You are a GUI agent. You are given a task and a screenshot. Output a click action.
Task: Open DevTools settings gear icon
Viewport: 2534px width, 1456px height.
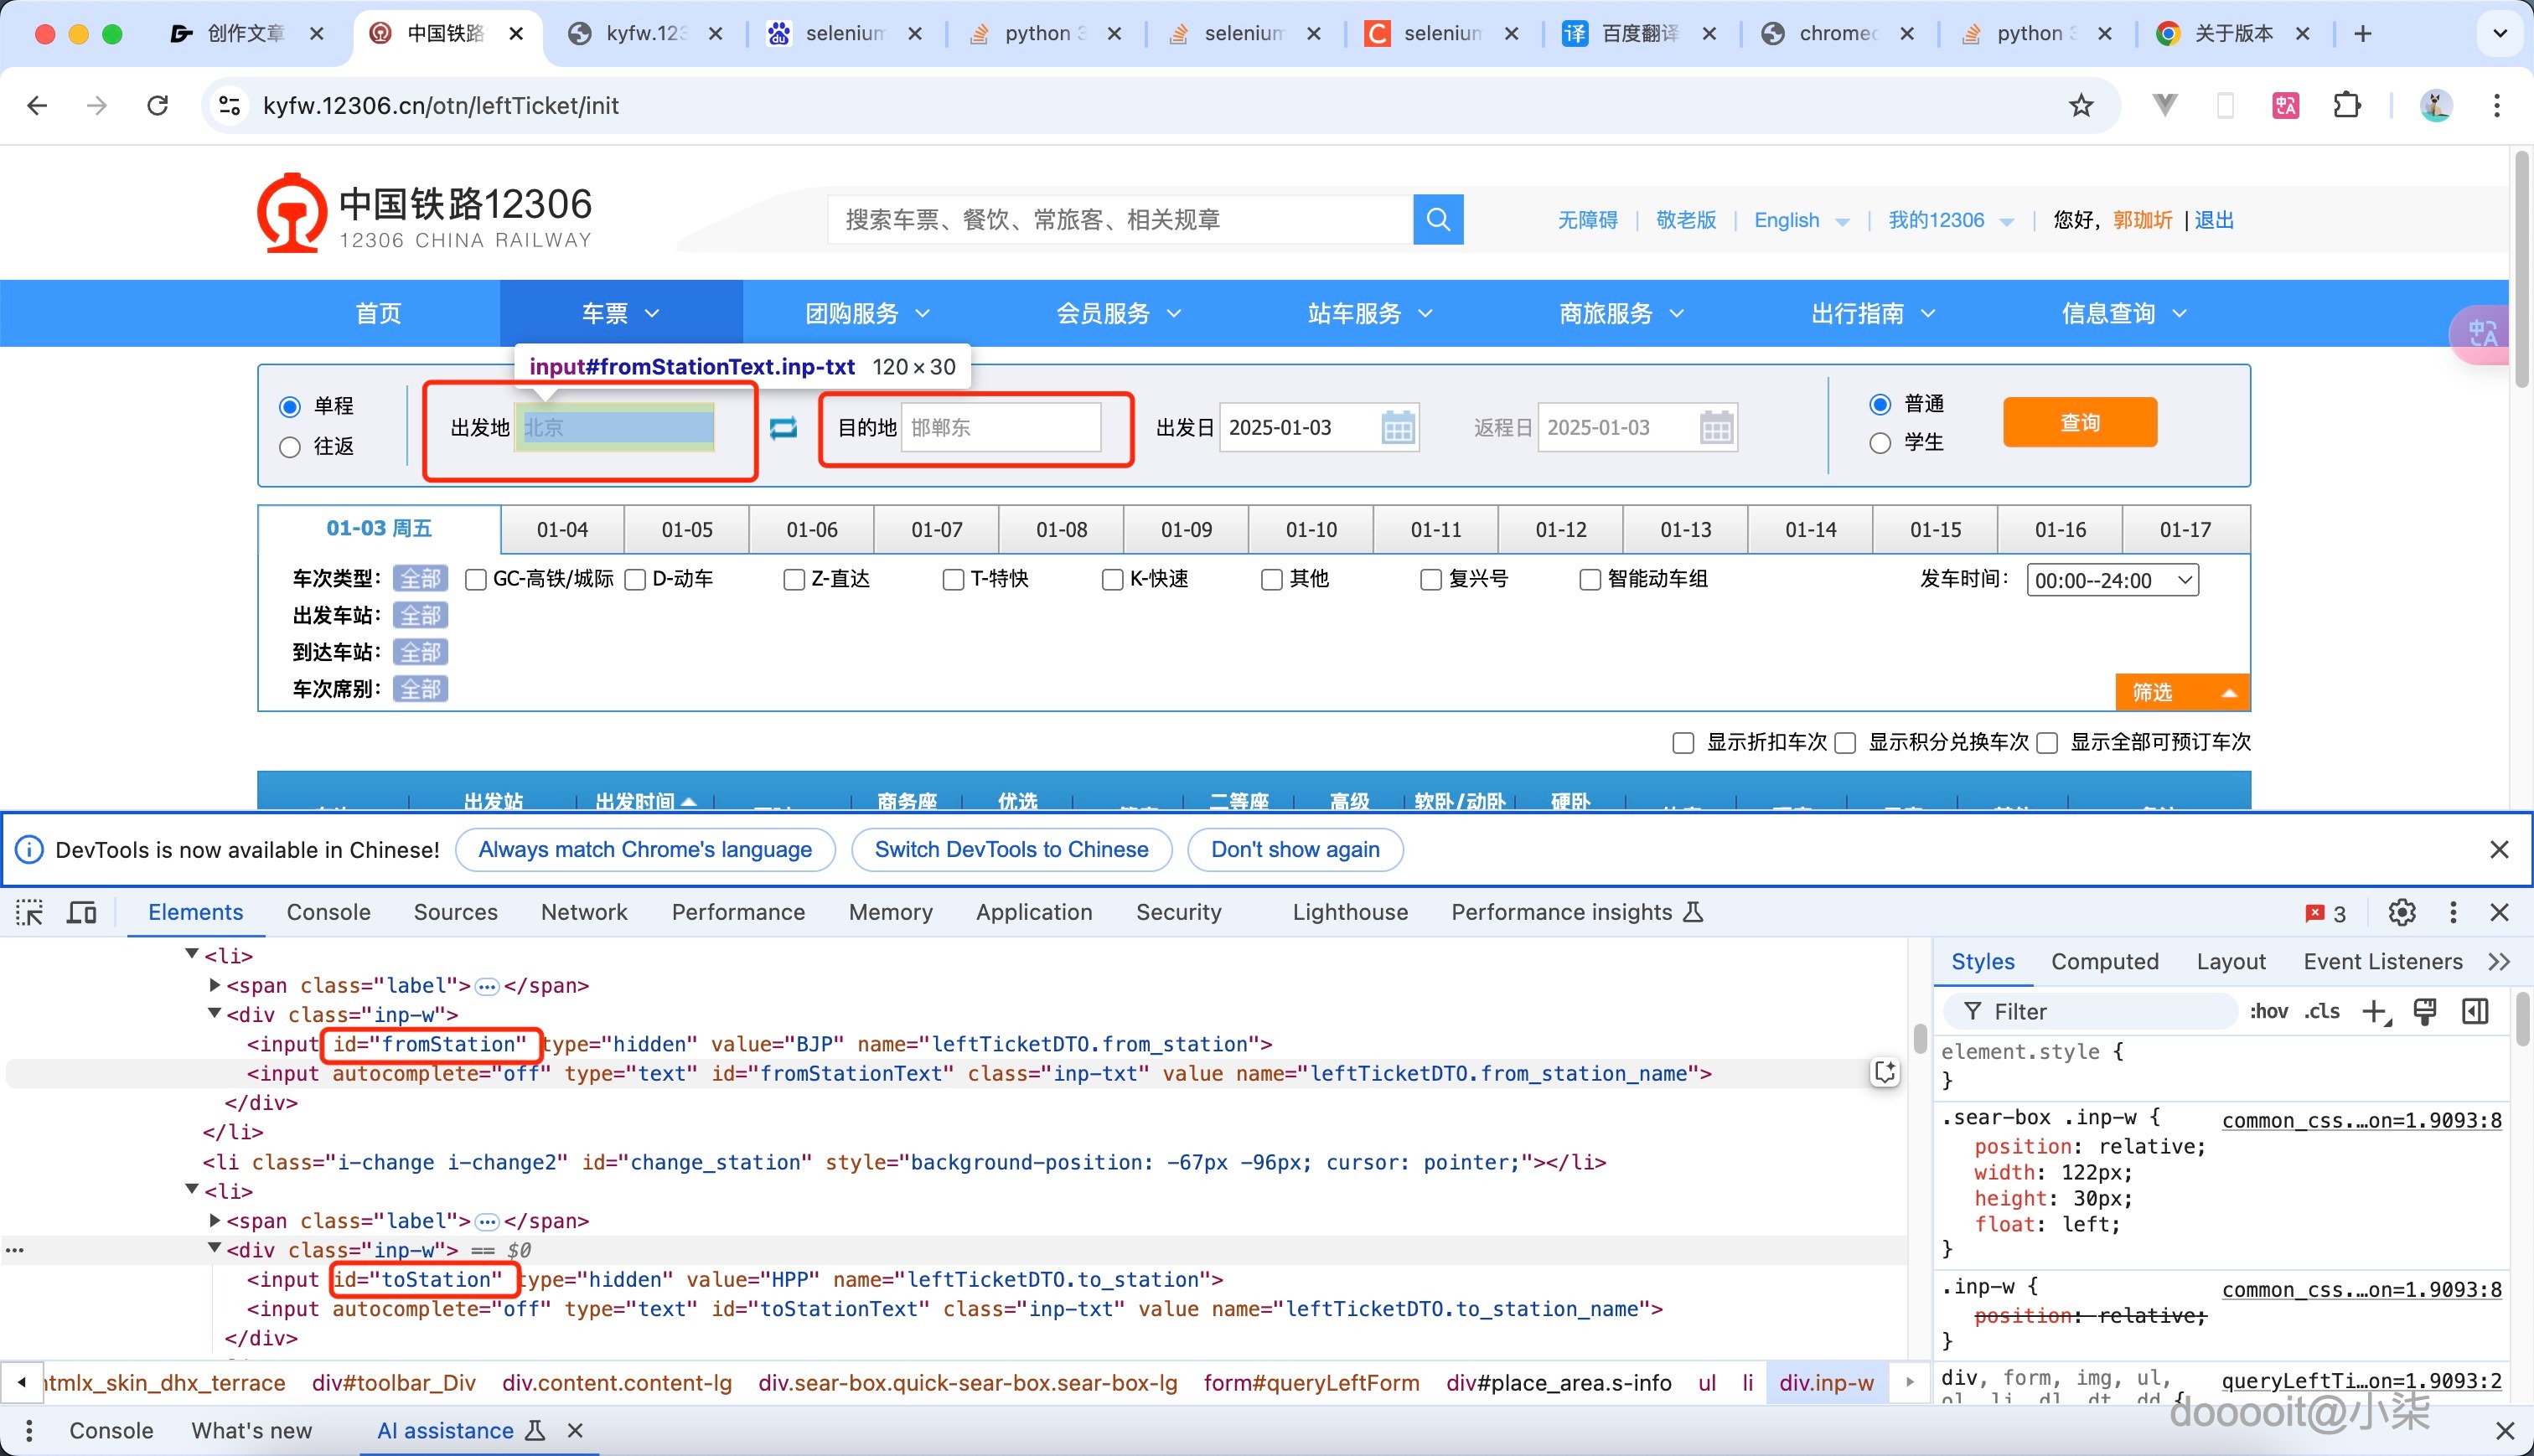pos(2402,912)
